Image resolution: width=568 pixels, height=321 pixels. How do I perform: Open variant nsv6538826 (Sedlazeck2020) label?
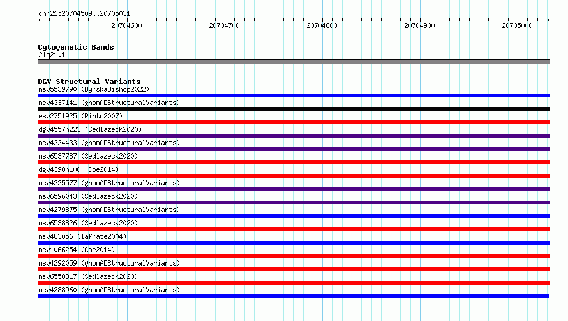pos(88,223)
